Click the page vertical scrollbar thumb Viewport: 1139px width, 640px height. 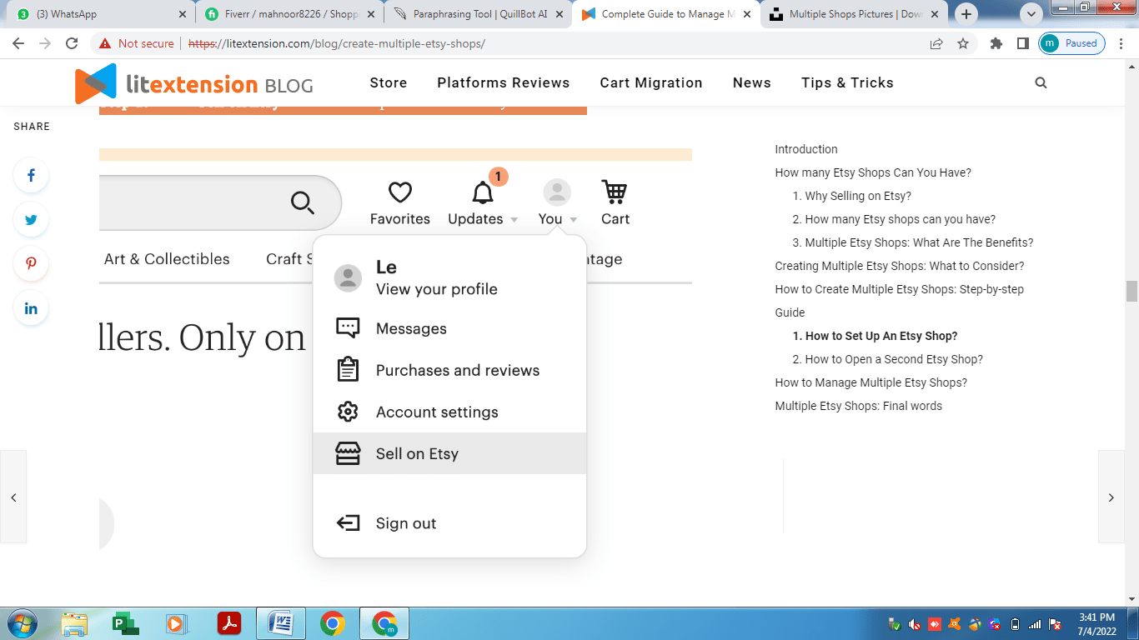1131,292
